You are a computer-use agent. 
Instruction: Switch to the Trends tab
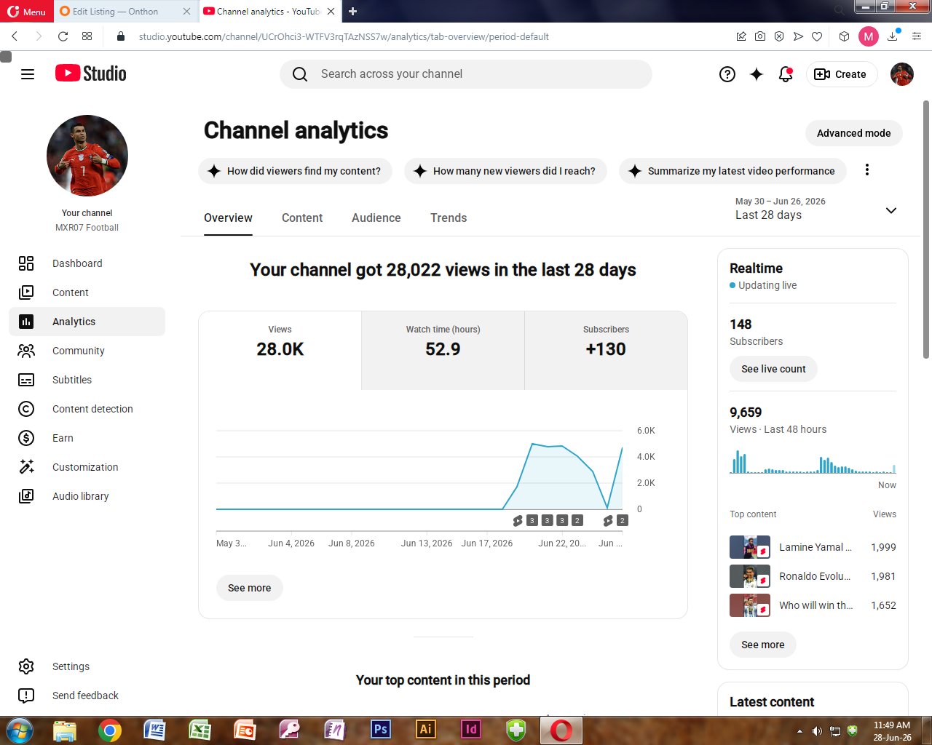coord(449,218)
